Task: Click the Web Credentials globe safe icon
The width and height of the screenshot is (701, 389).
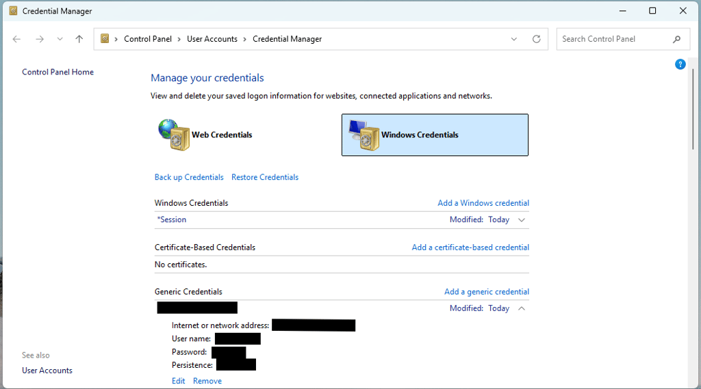Action: (x=175, y=135)
